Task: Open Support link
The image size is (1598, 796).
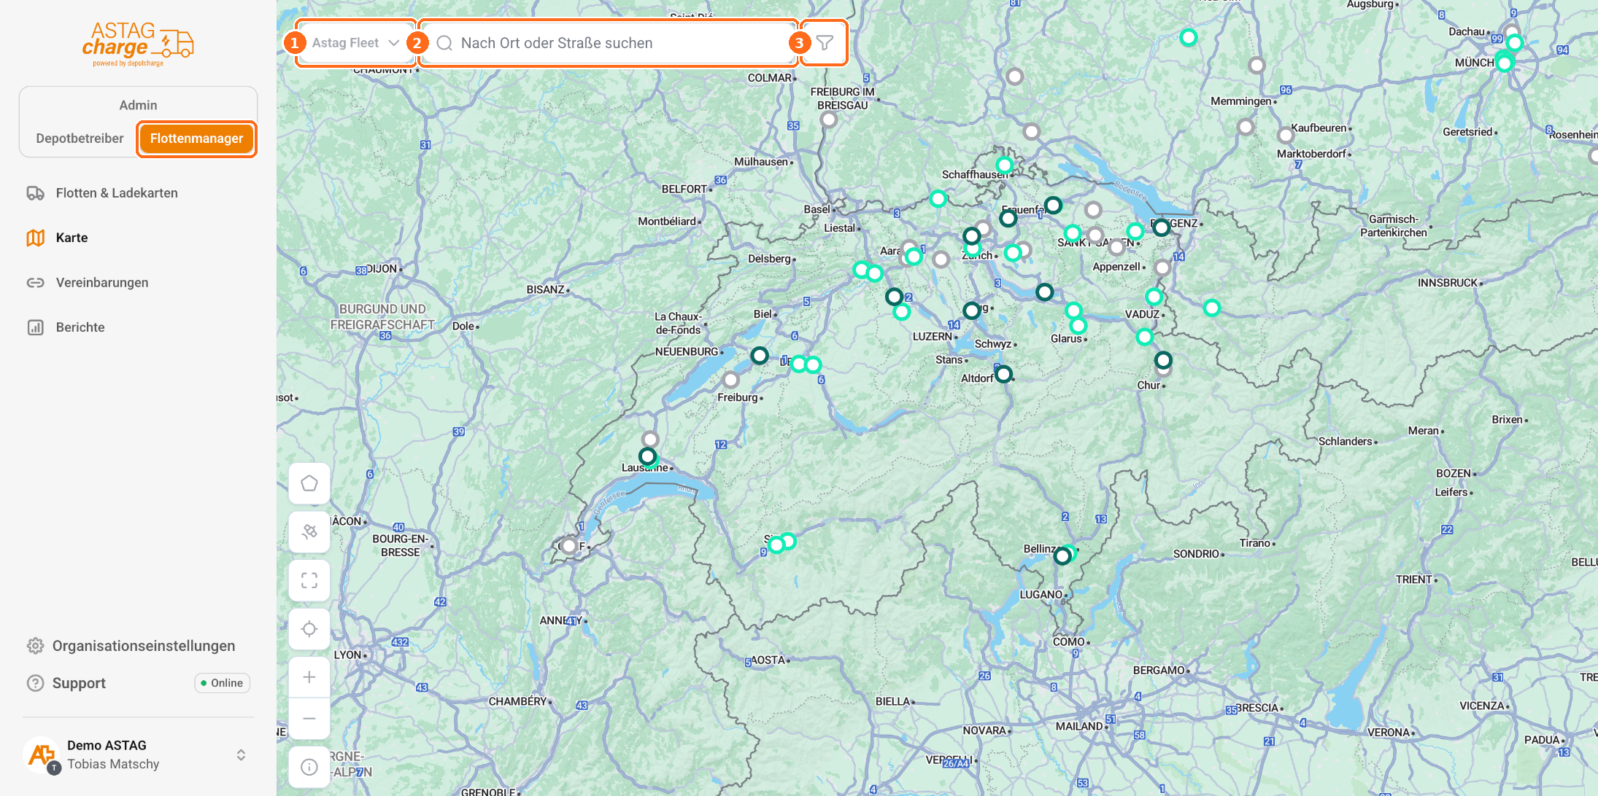Action: (79, 683)
